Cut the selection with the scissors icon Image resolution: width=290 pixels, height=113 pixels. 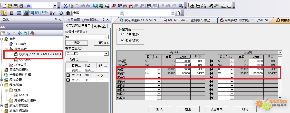pos(65,6)
